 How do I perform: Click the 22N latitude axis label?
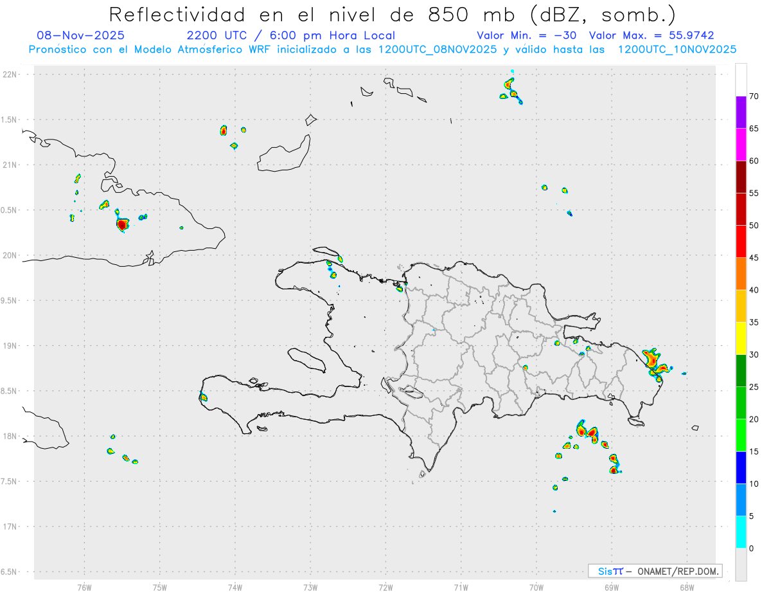12,75
